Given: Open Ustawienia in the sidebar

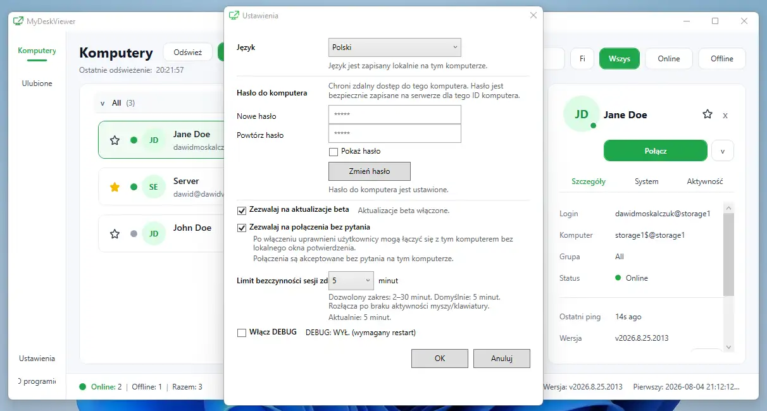Looking at the screenshot, I should [37, 359].
